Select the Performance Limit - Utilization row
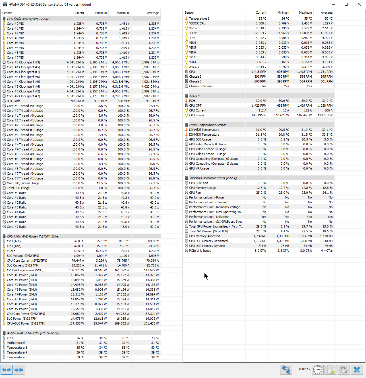 pos(259,217)
